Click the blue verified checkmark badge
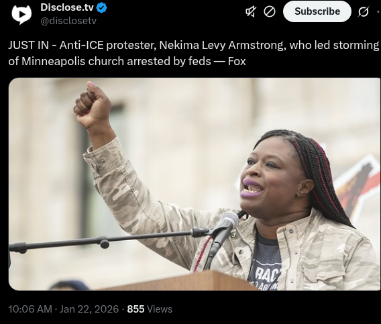 101,7
